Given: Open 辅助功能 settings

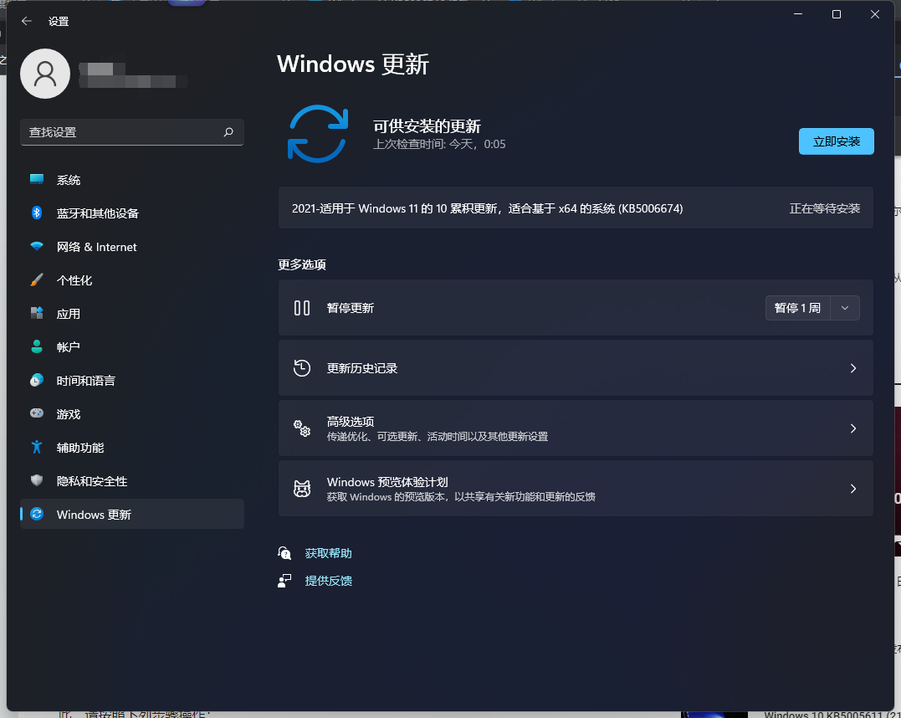Looking at the screenshot, I should click(x=132, y=447).
